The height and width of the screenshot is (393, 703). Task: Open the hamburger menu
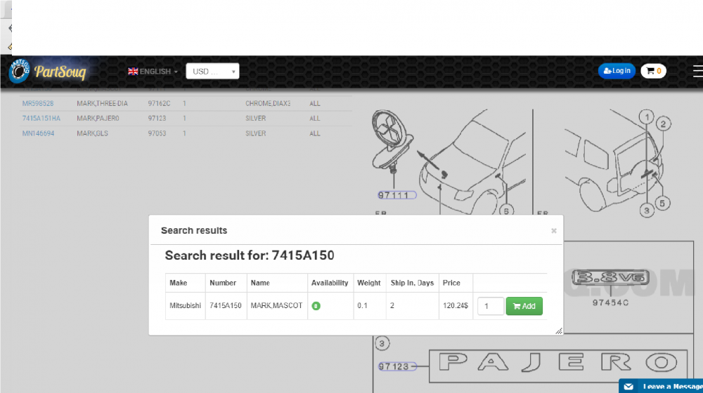[x=697, y=71]
